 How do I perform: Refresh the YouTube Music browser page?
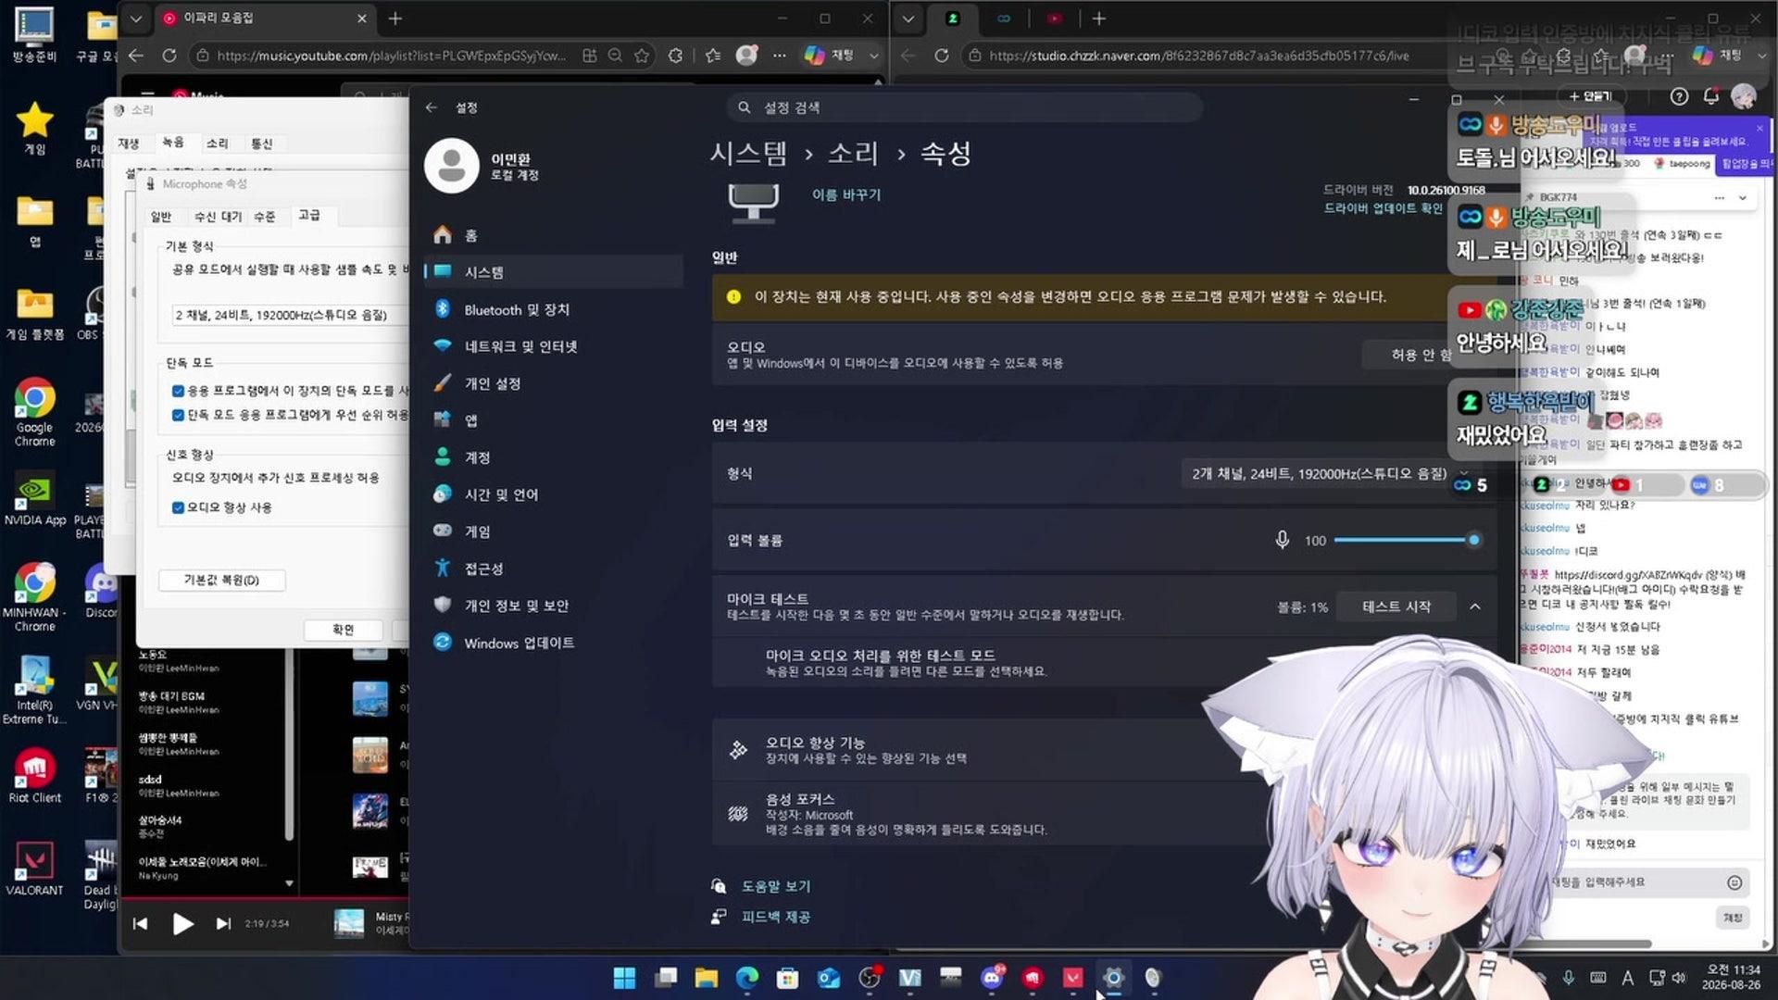click(169, 56)
